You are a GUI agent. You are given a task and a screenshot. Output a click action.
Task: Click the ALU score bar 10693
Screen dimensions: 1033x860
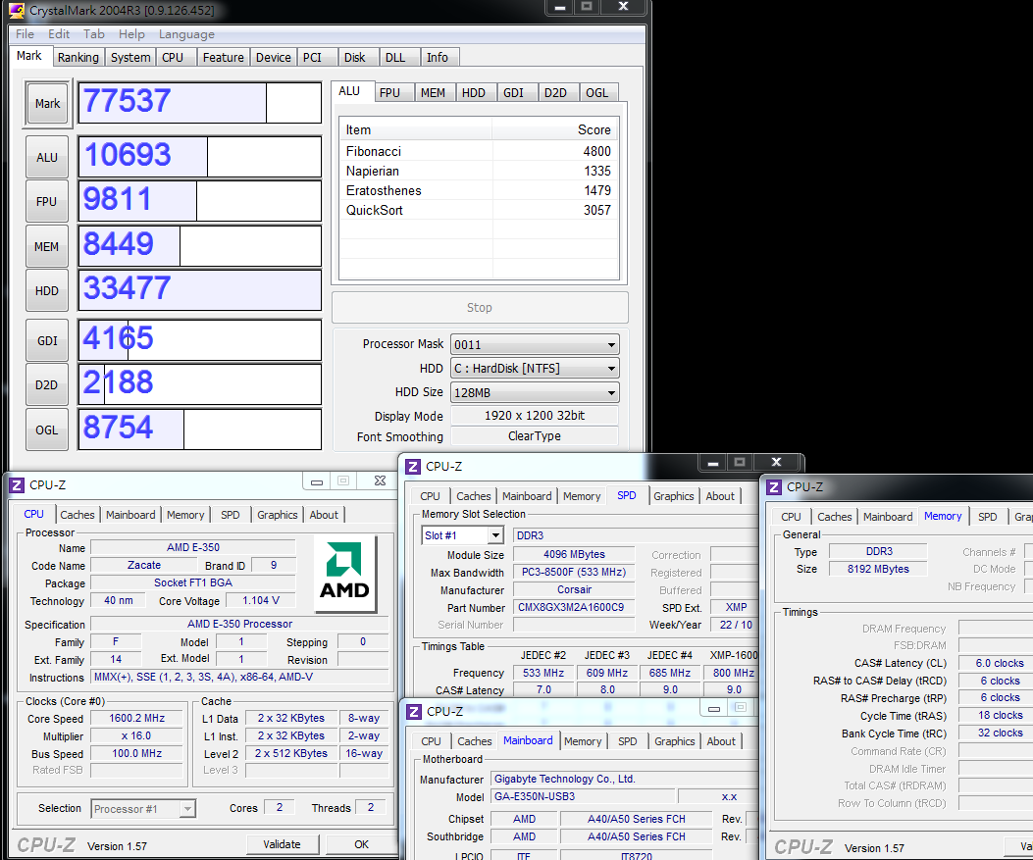coord(199,157)
